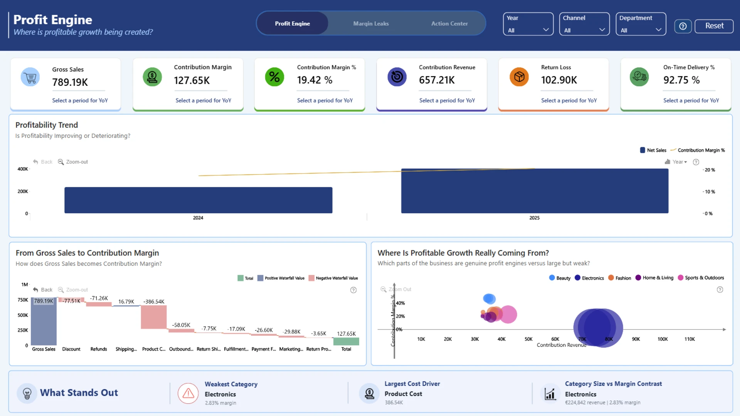Select the Product Cost waterfall bar
740x416 pixels.
154,317
